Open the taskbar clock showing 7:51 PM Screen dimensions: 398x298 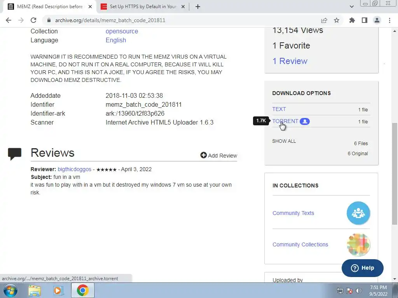[x=378, y=291]
